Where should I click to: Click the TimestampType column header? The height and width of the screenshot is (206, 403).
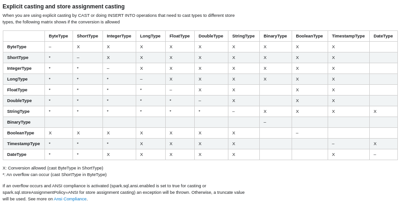pyautogui.click(x=348, y=36)
